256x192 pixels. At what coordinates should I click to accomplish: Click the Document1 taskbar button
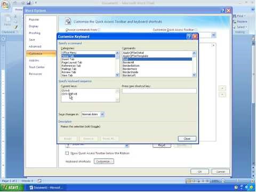tap(46, 188)
